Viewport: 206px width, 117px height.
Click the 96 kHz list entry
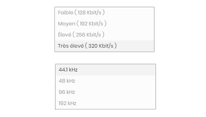67,92
